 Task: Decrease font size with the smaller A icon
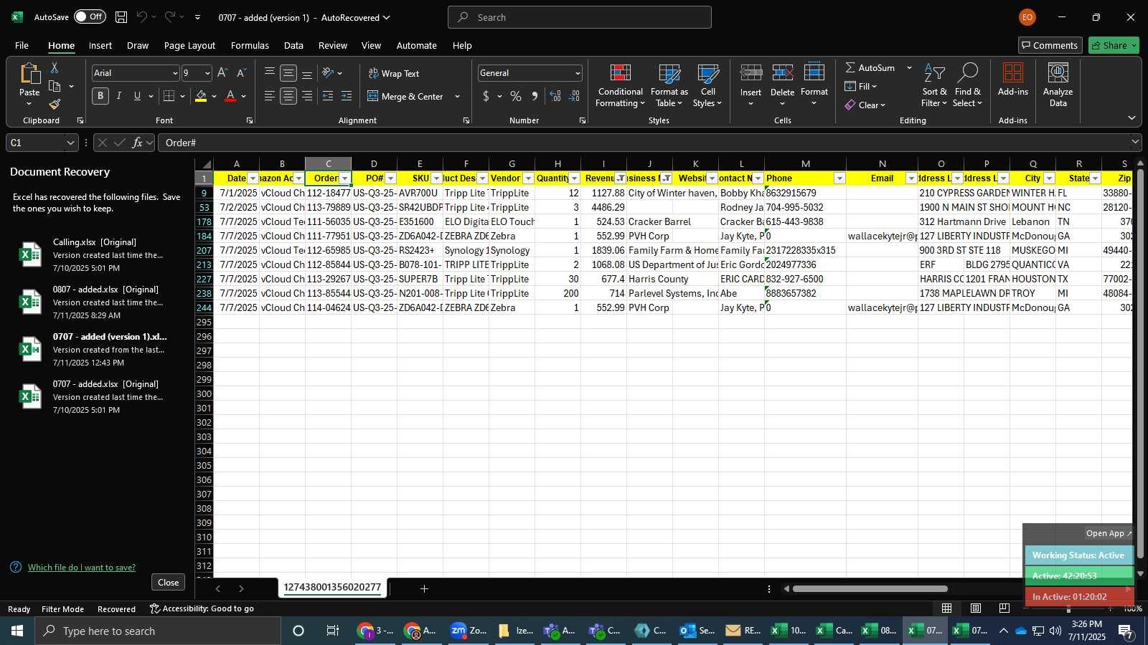pos(241,73)
